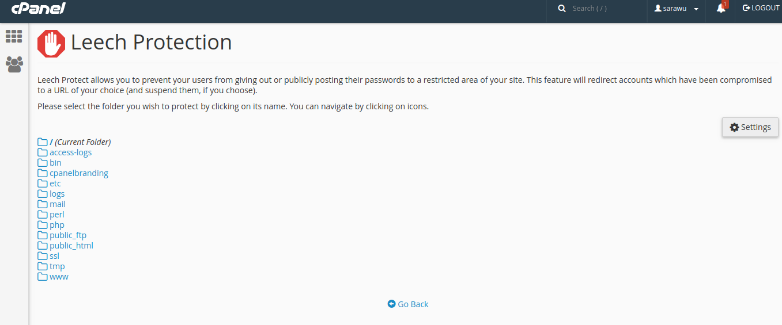This screenshot has height=325, width=782.
Task: Select the access-logs folder name
Action: [70, 152]
